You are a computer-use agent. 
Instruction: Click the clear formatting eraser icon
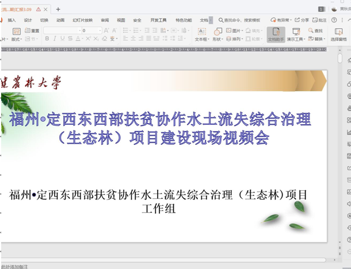(x=104, y=39)
